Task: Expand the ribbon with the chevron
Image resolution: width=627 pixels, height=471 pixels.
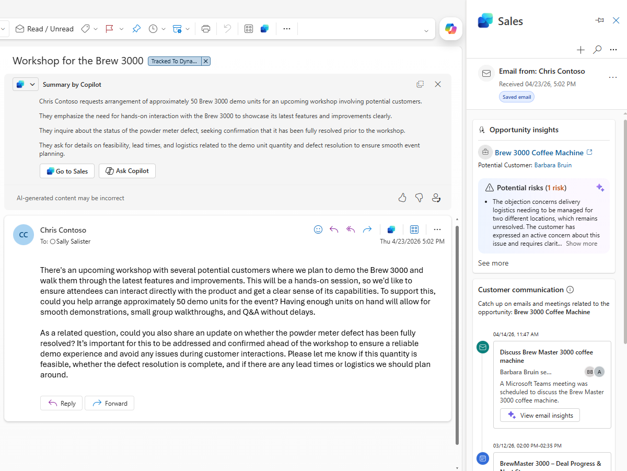Action: pos(426,31)
